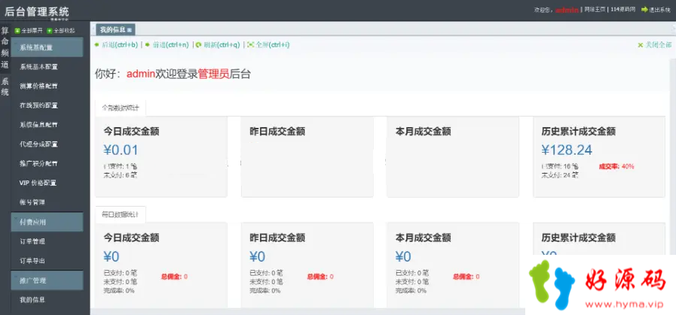Click the green arrow icon beside 退出系统
Screen dimensions: 676x315
click(644, 10)
